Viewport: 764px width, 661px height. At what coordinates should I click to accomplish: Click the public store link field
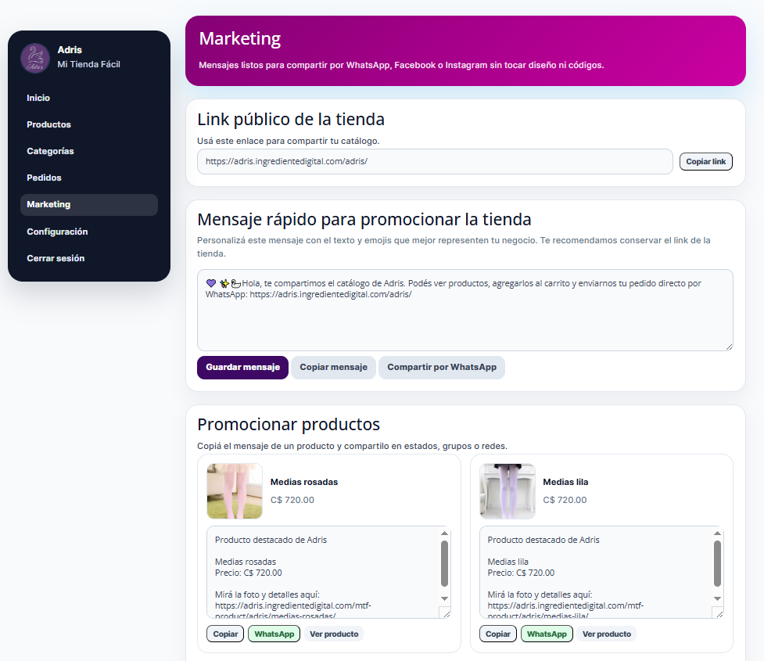[435, 161]
